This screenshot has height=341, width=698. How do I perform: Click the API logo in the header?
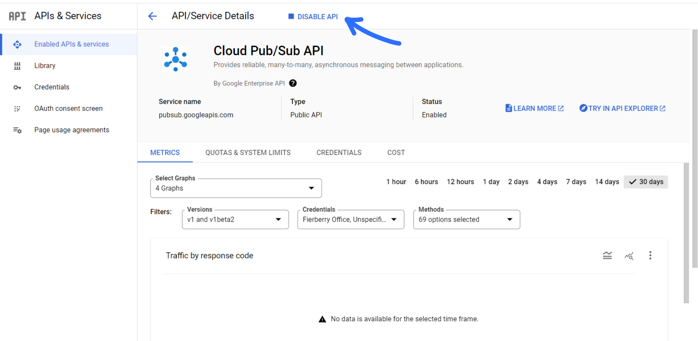pyautogui.click(x=17, y=16)
